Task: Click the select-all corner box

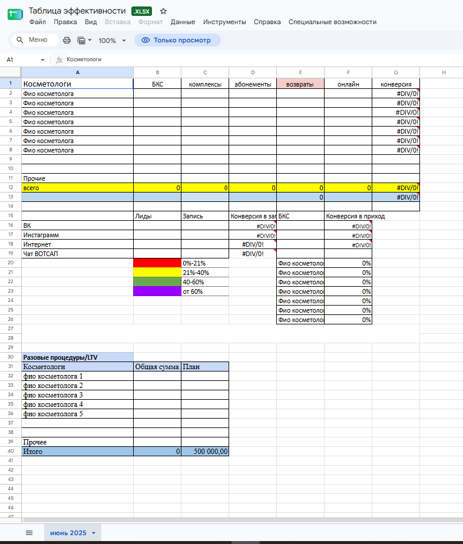Action: tap(11, 72)
